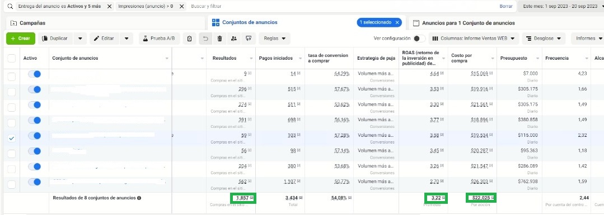The height and width of the screenshot is (215, 604).
Task: Toggle active switch for row with 391 results
Action: [x=34, y=121]
